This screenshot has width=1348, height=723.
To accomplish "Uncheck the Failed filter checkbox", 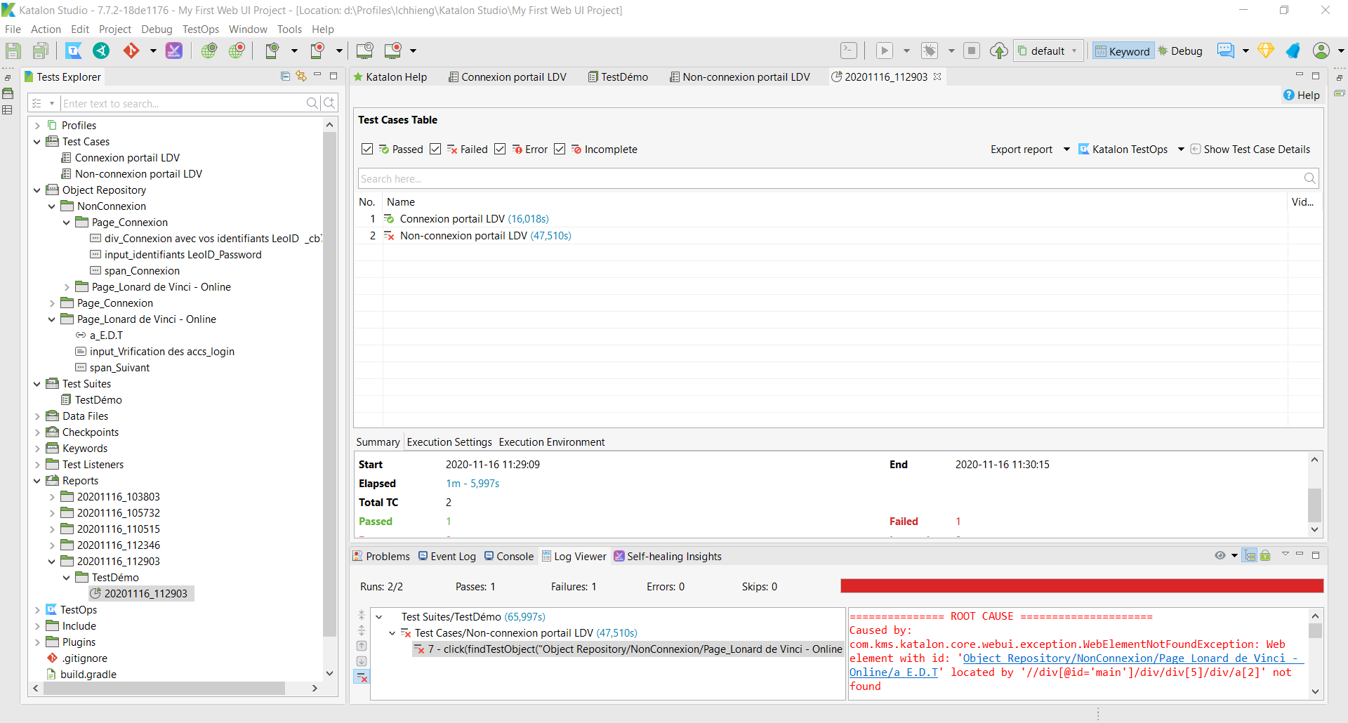I will coord(435,149).
